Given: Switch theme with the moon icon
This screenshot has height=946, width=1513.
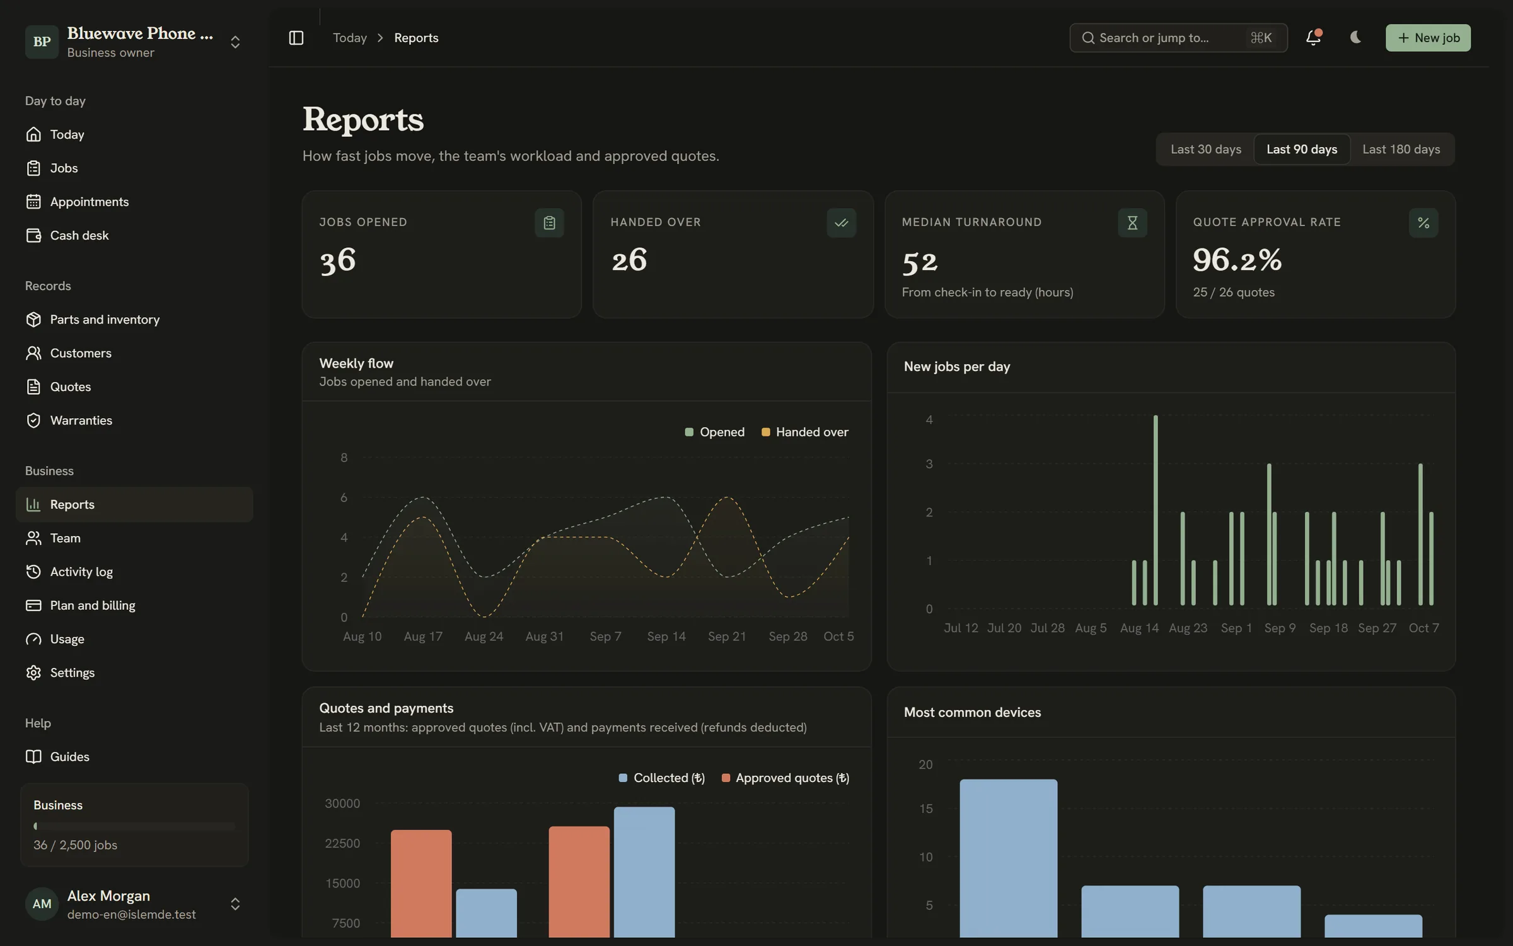Looking at the screenshot, I should [1355, 38].
